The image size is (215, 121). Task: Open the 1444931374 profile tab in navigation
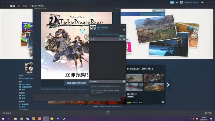coord(37,6)
